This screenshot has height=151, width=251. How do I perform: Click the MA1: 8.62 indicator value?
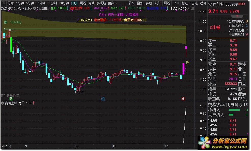point(100,8)
